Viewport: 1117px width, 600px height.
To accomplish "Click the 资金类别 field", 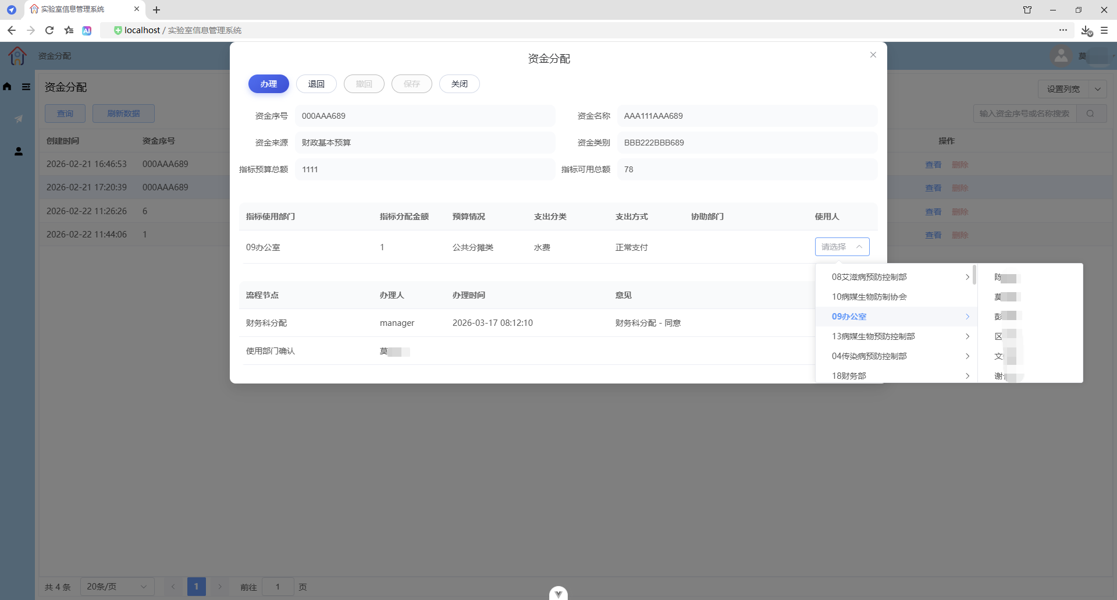I will coord(748,143).
